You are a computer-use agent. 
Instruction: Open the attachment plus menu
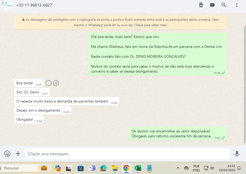pos(18,154)
